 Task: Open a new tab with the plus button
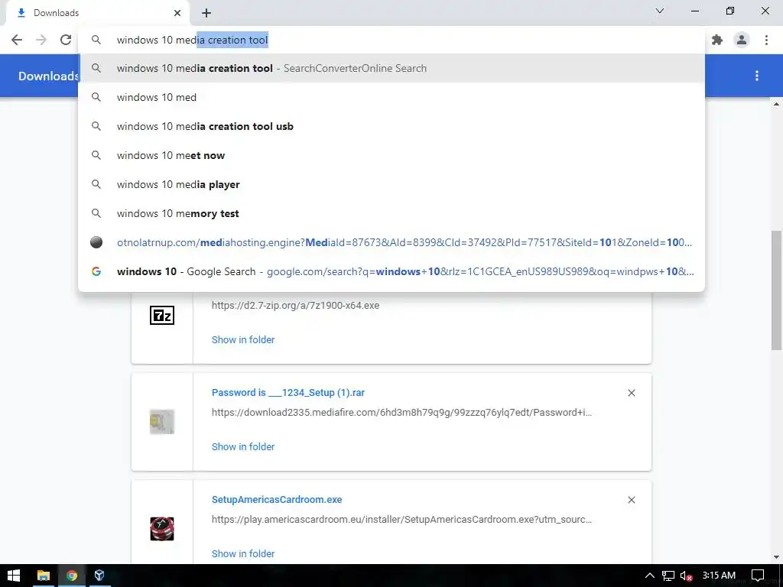click(206, 13)
